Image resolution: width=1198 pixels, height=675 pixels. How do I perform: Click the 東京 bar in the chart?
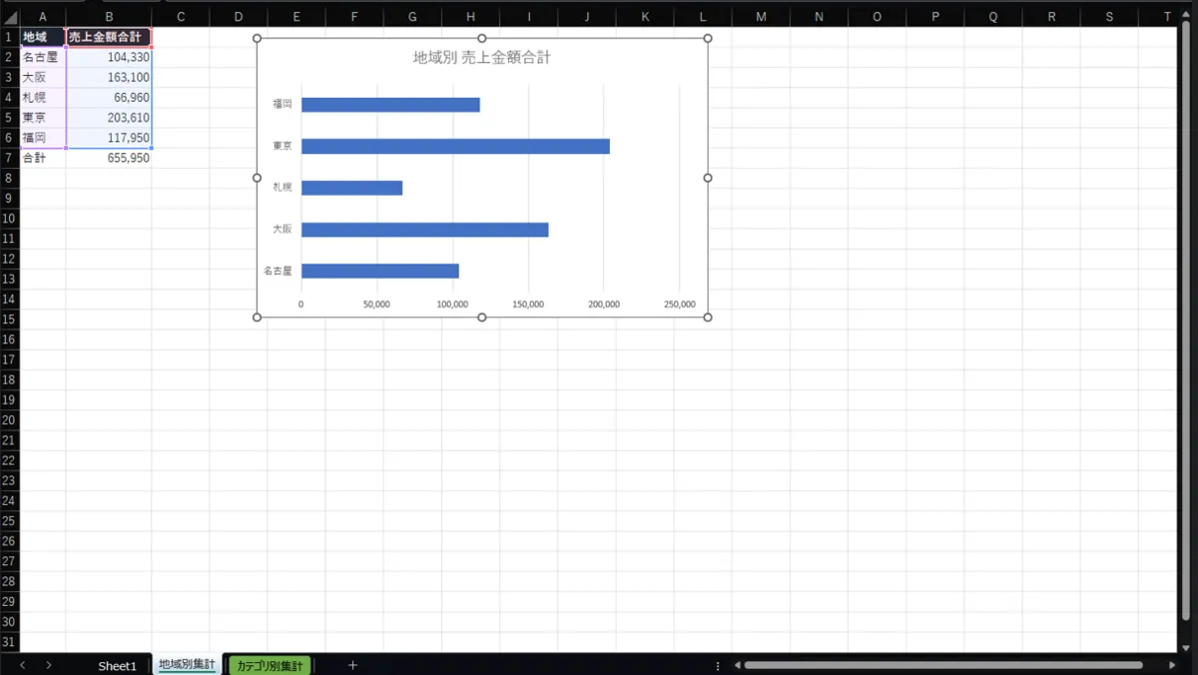[x=454, y=147]
